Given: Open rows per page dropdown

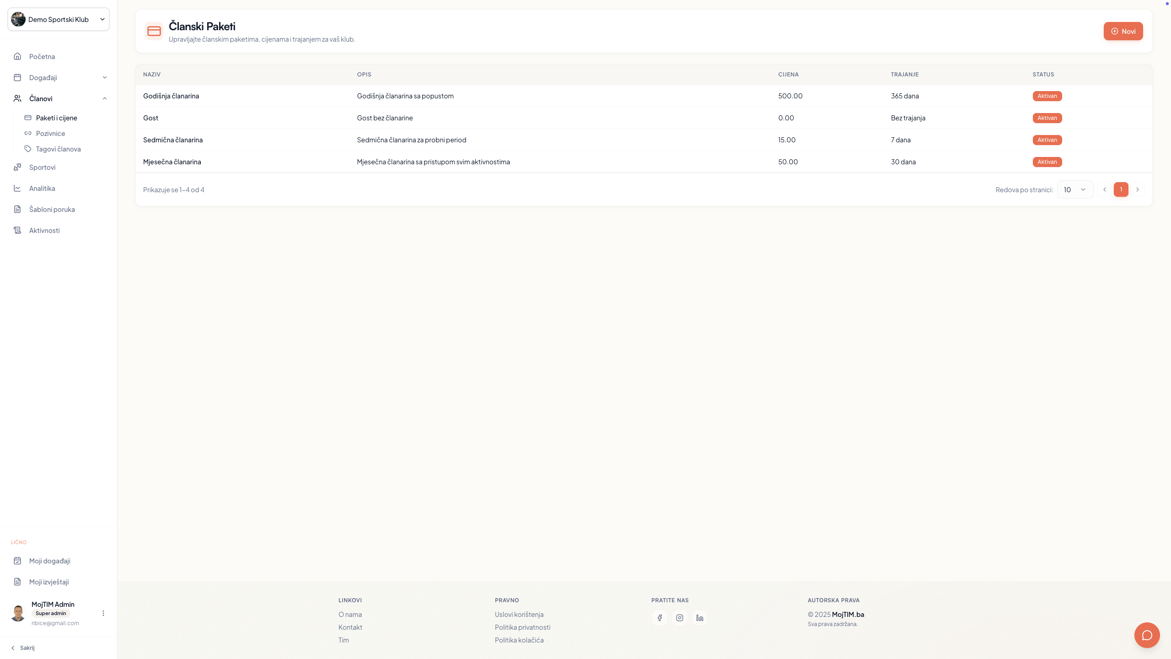Looking at the screenshot, I should 1074,189.
